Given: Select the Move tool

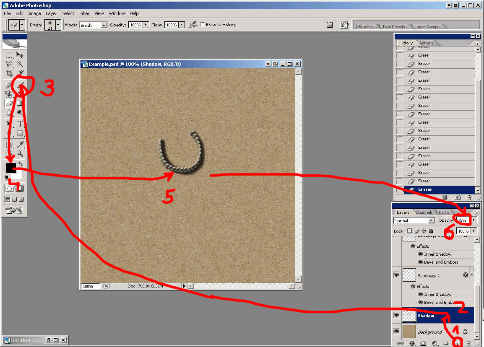Looking at the screenshot, I should click(20, 55).
